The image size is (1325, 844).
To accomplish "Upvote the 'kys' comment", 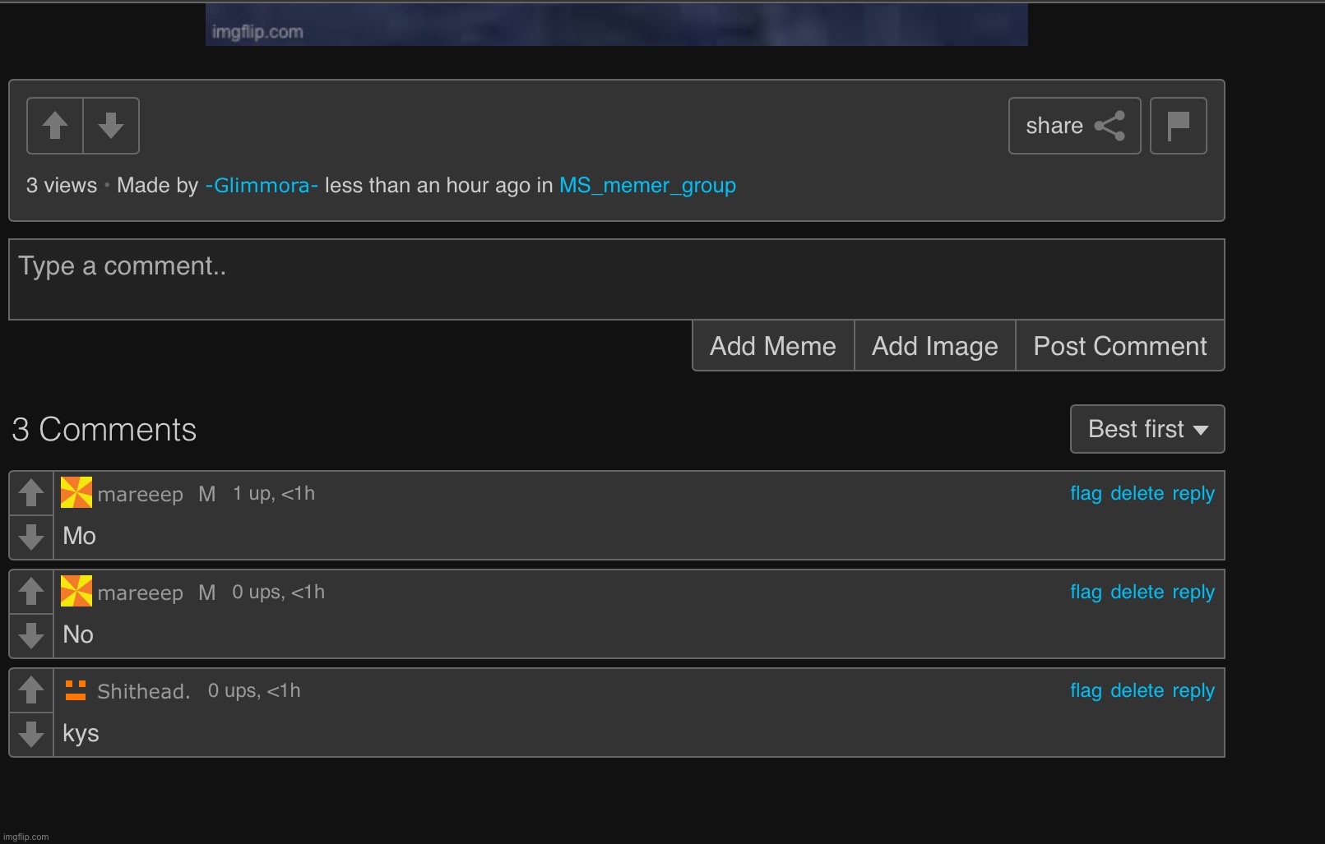I will (x=31, y=690).
